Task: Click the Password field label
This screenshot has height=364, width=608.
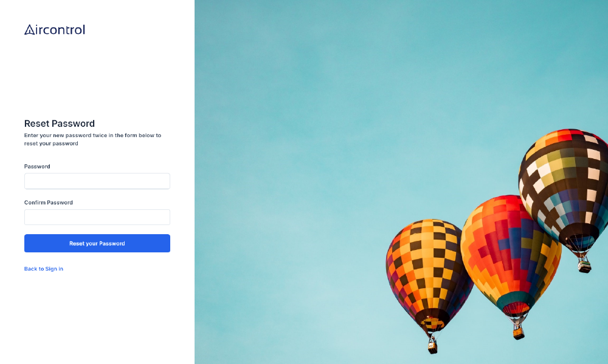Action: [x=37, y=166]
